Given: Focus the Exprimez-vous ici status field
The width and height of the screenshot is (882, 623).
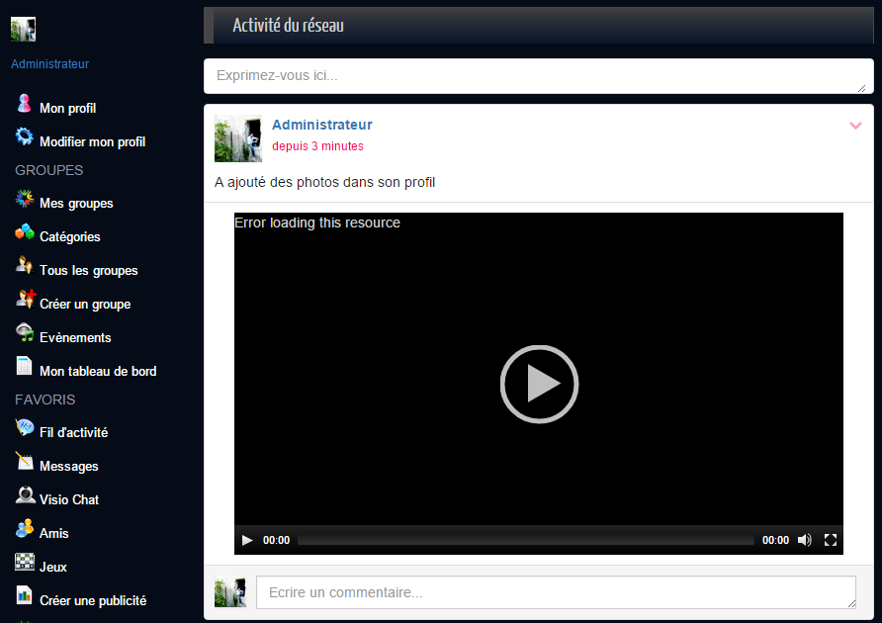Looking at the screenshot, I should pyautogui.click(x=538, y=76).
